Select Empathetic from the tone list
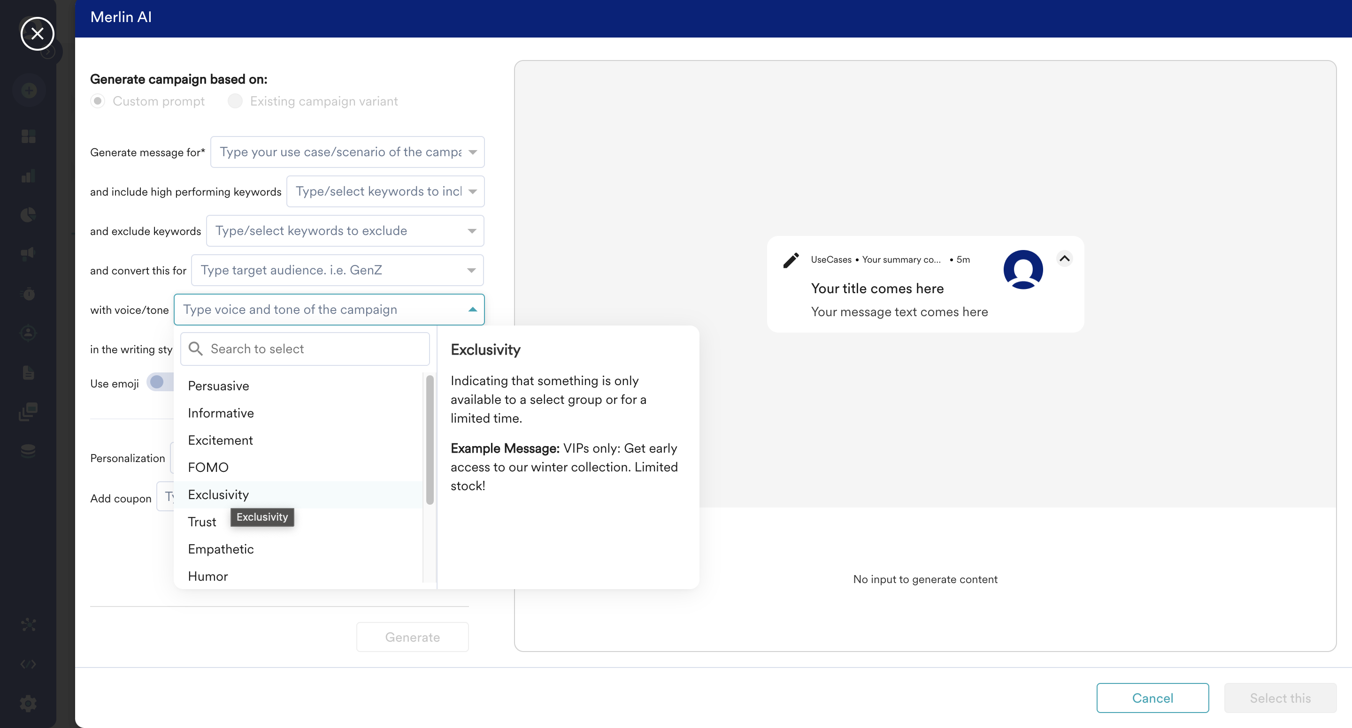Image resolution: width=1352 pixels, height=728 pixels. 221,549
